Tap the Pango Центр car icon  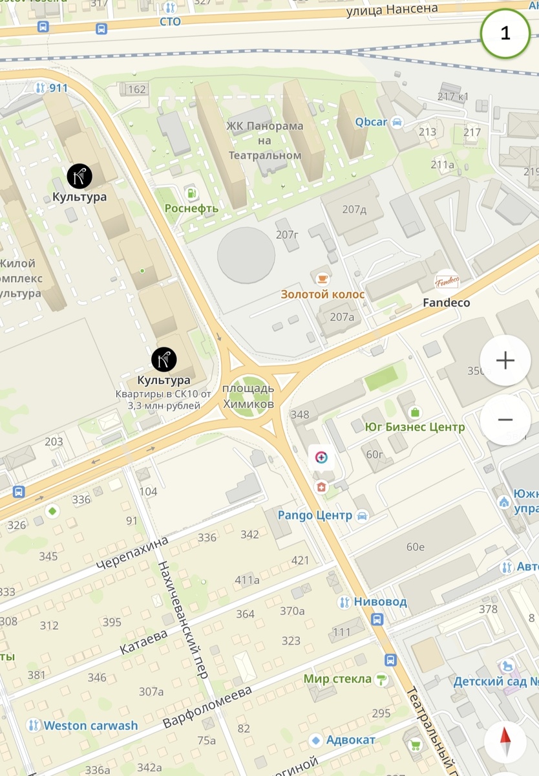[362, 515]
